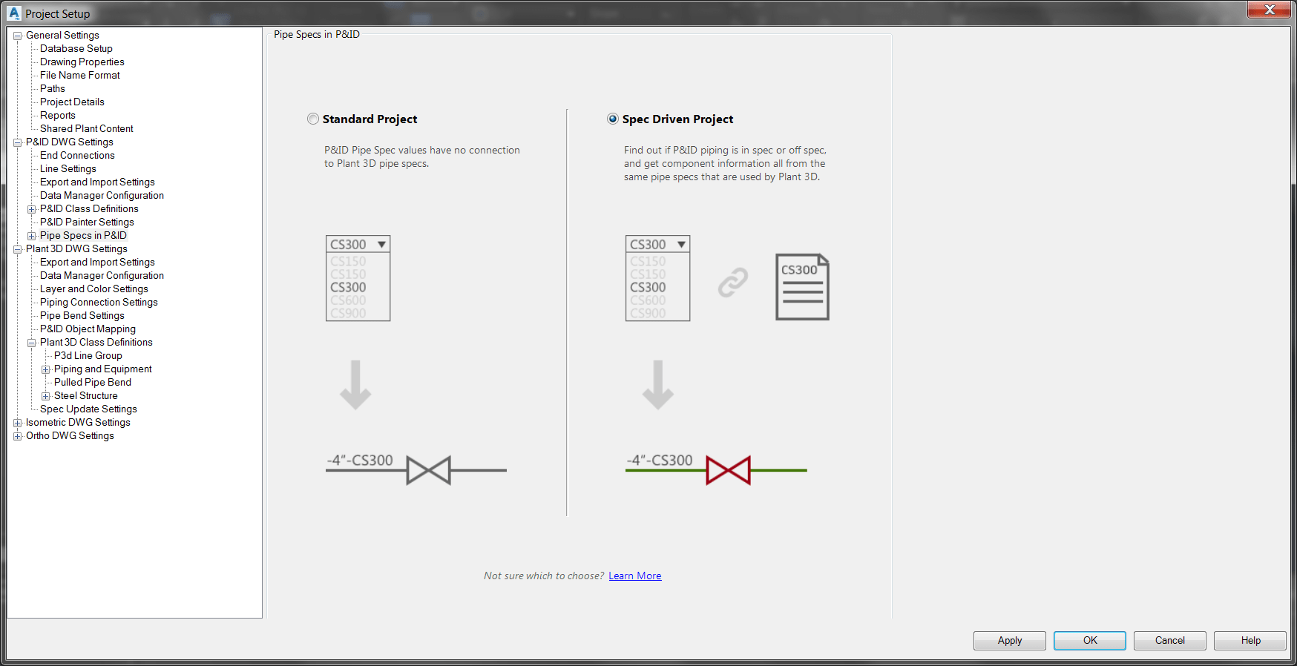
Task: Select the Standard Project radio button
Action: click(313, 119)
